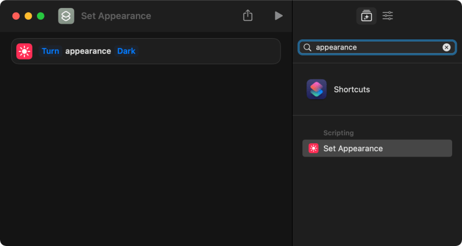The image size is (462, 246).
Task: Open the share menu icon
Action: [248, 16]
